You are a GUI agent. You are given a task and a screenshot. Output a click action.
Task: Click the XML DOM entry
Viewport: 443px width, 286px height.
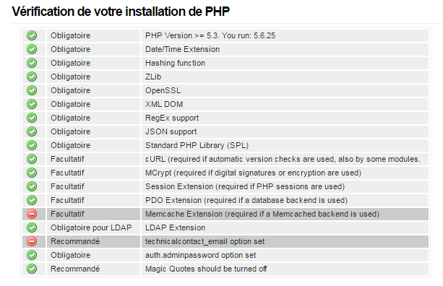pyautogui.click(x=164, y=104)
